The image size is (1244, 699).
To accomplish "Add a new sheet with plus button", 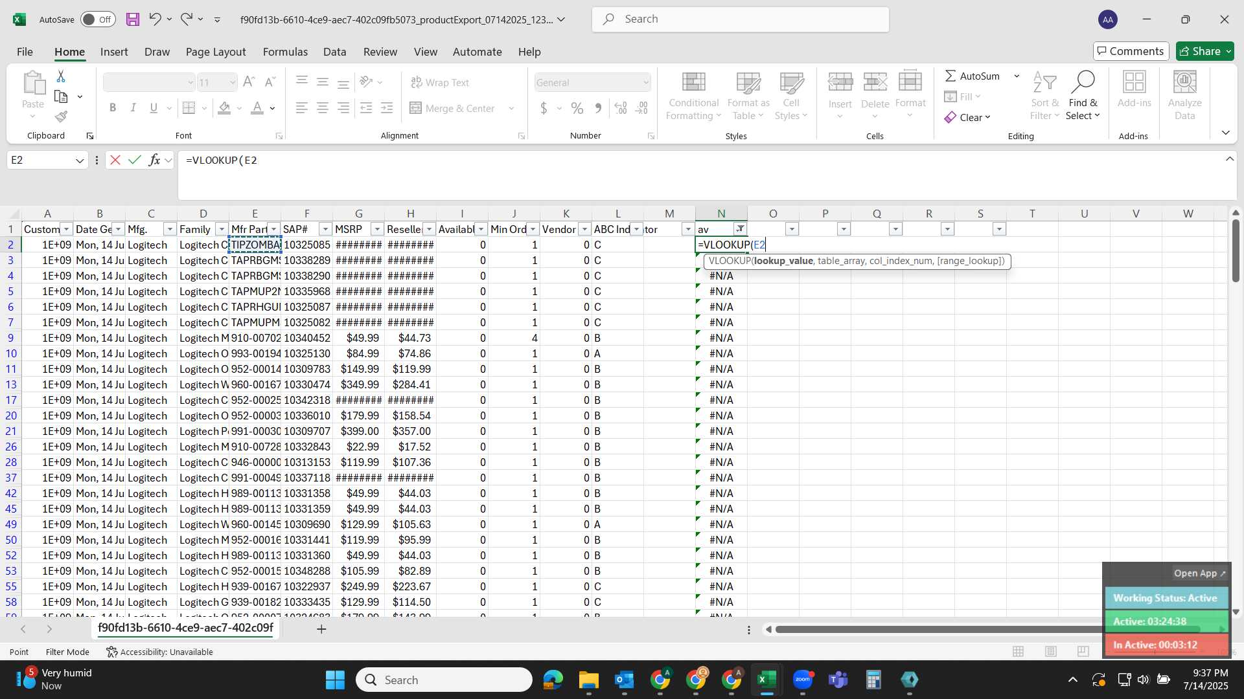I will click(321, 629).
